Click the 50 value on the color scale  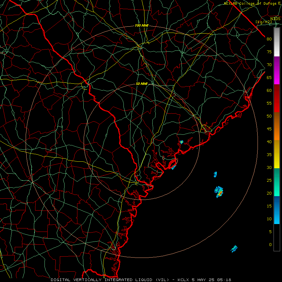coord(269,116)
